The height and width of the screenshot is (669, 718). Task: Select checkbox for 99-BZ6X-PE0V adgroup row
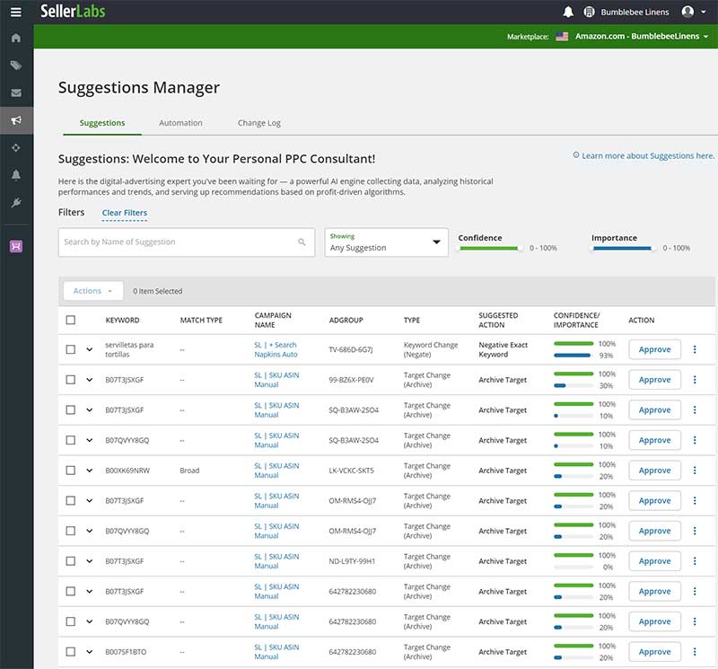coord(71,380)
